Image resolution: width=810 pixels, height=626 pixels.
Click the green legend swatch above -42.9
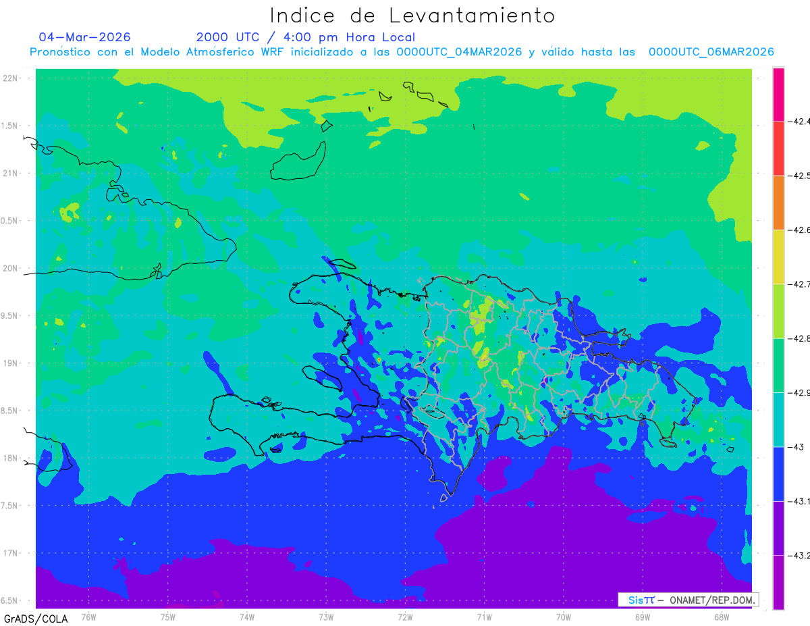click(778, 365)
